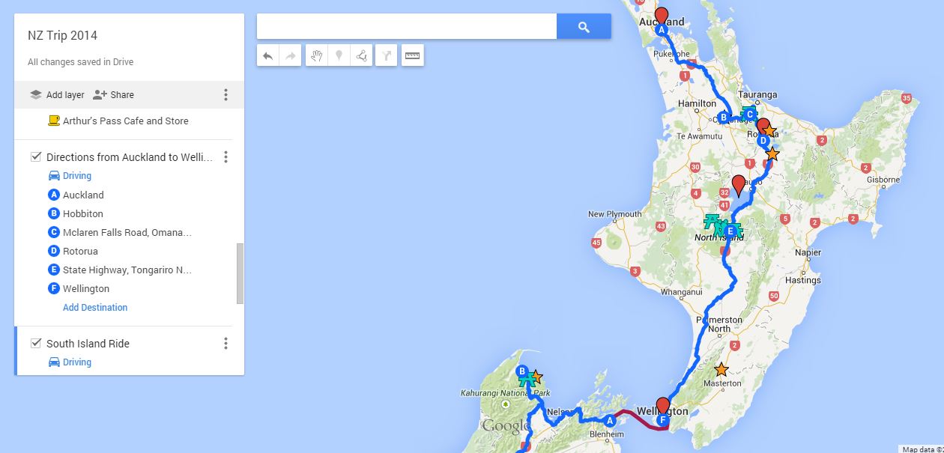Screen dimensions: 944x453
Task: Select the add marker tool
Action: click(x=339, y=55)
